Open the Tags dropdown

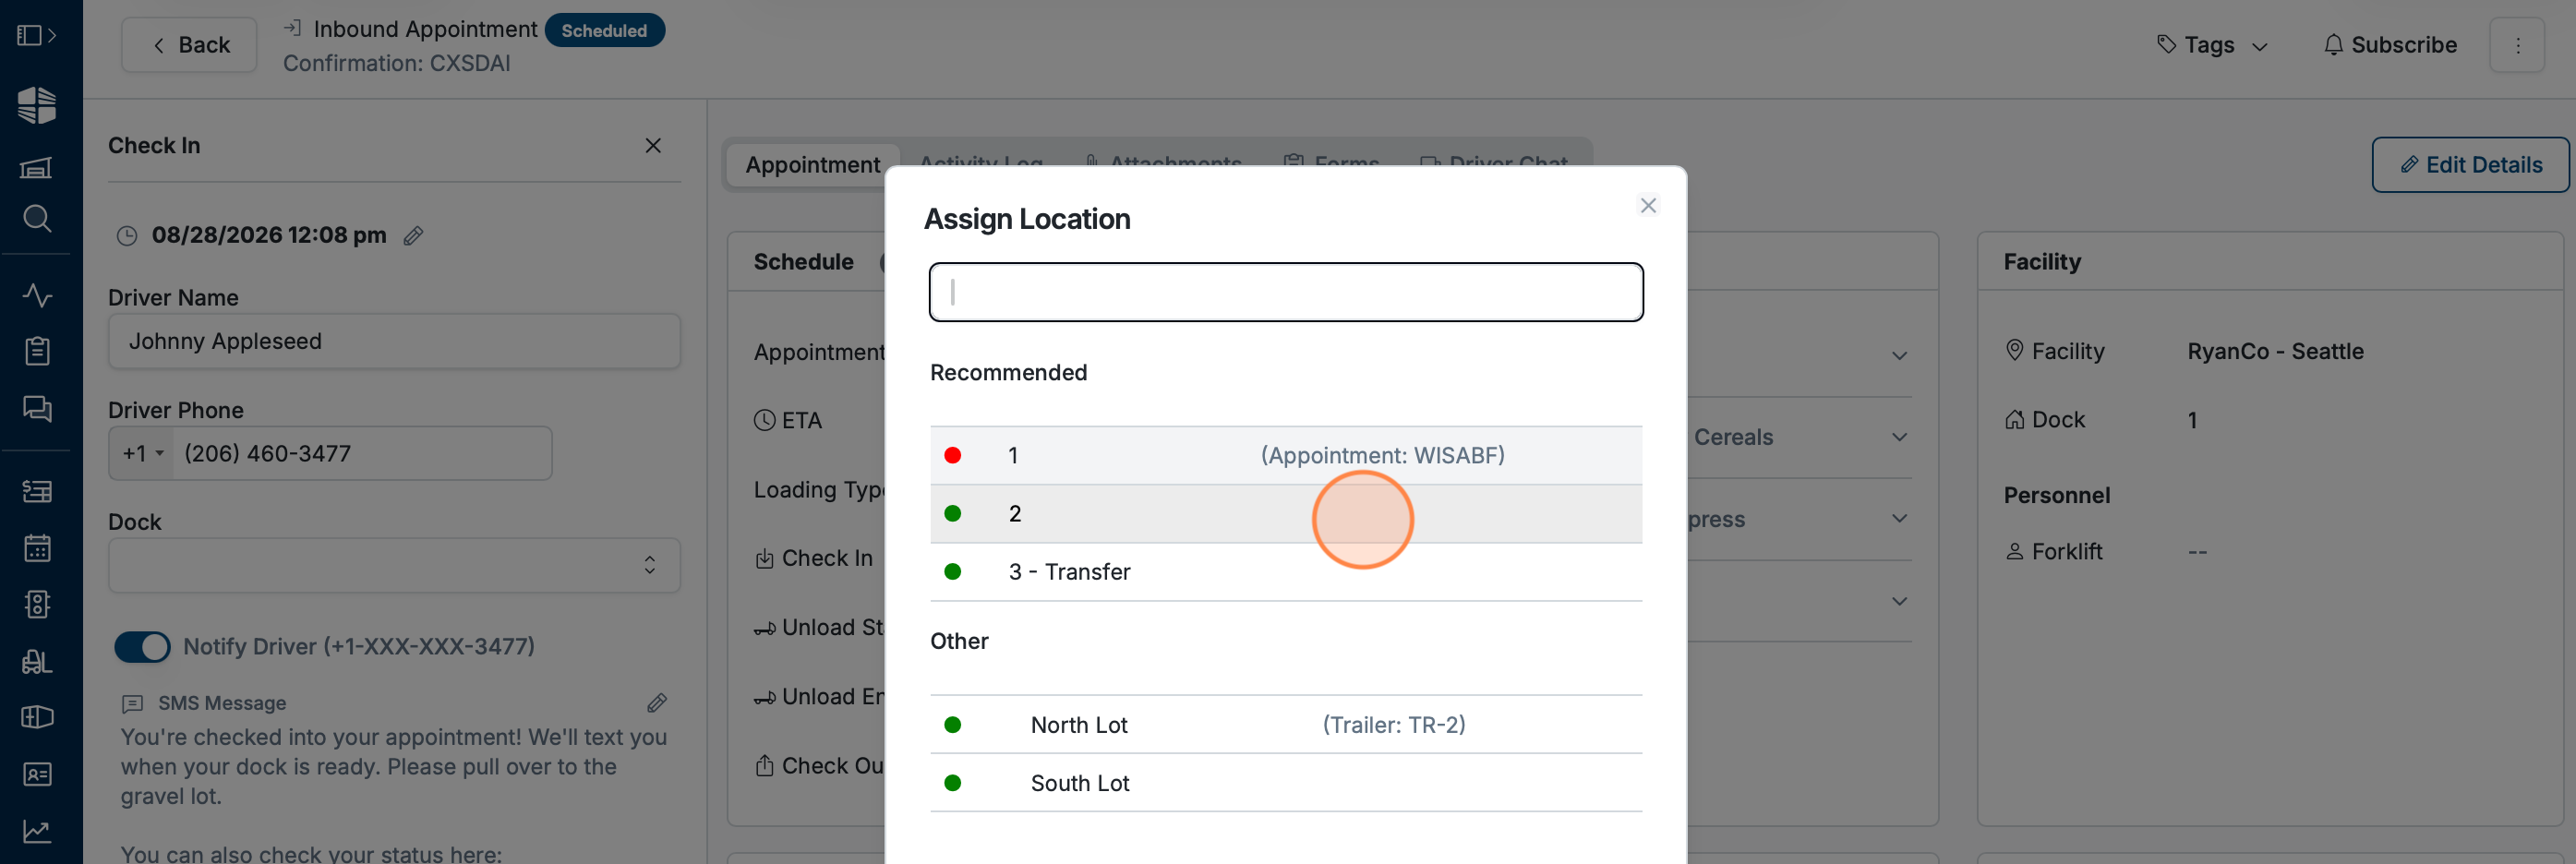[x=2212, y=45]
